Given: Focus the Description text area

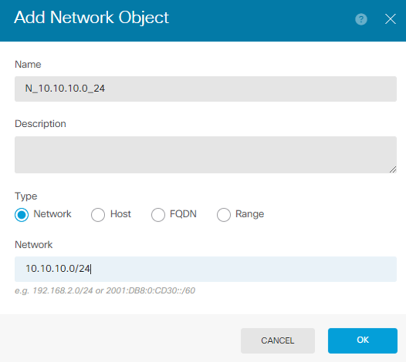Looking at the screenshot, I should [205, 155].
